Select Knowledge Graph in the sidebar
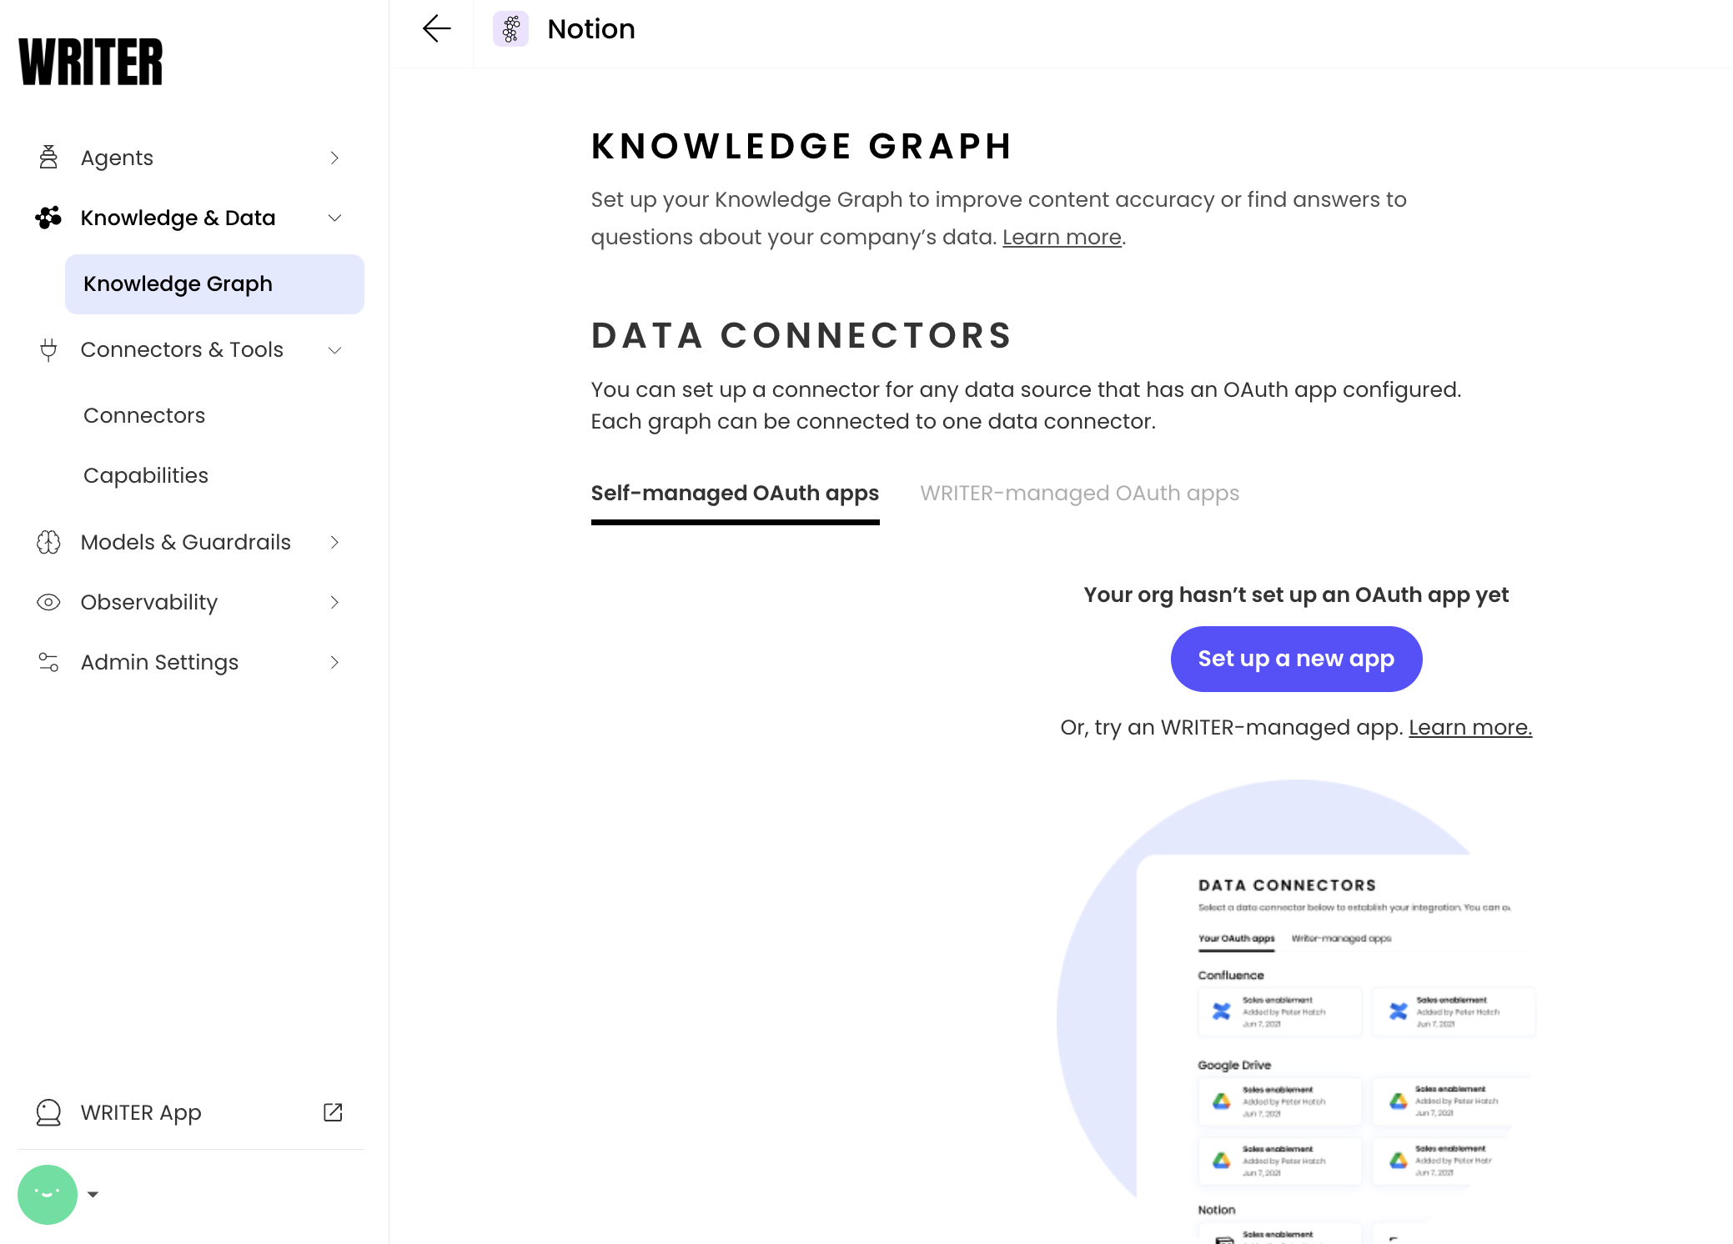 pos(214,284)
